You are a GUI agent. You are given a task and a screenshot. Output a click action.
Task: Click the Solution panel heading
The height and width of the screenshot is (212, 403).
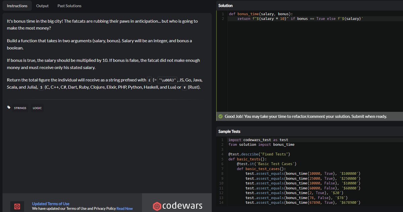click(x=225, y=6)
